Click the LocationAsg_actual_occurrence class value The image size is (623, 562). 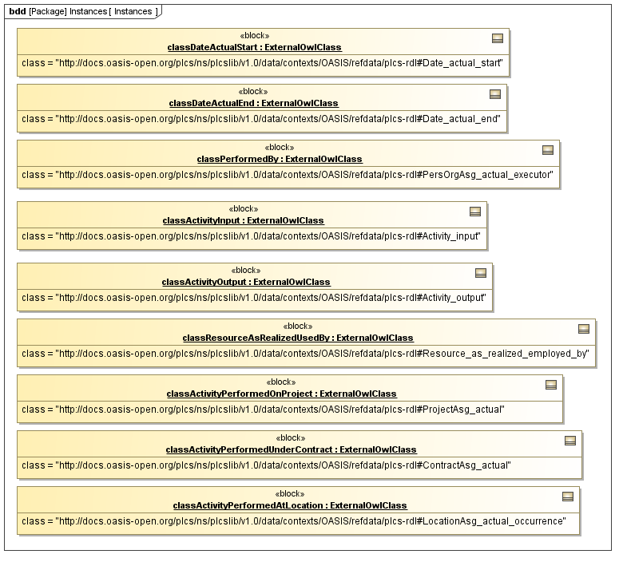tap(293, 521)
